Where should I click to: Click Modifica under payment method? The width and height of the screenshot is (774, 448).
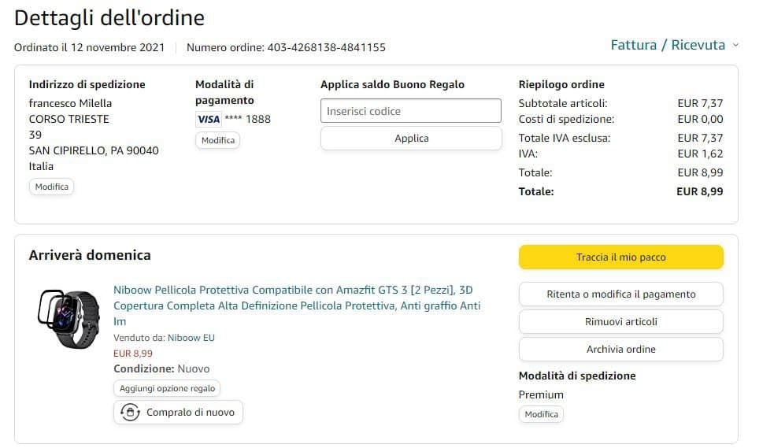coord(217,140)
